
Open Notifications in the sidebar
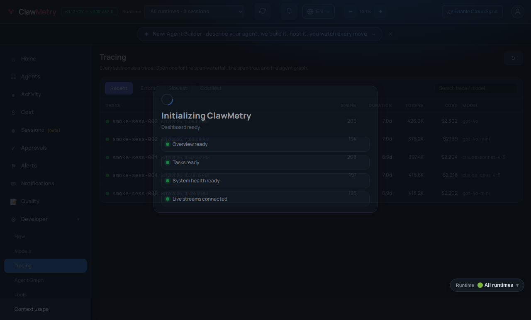coord(46,184)
